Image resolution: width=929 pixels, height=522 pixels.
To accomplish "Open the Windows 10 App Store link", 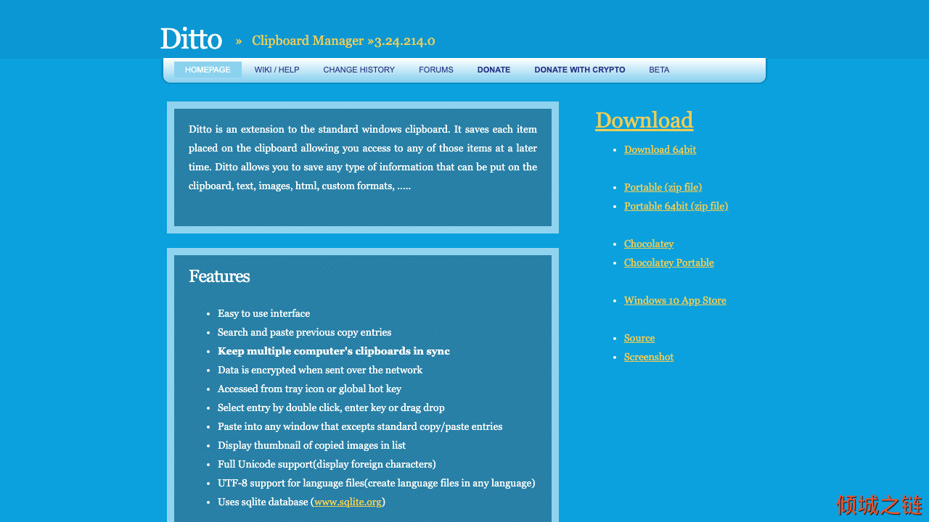I will (675, 300).
